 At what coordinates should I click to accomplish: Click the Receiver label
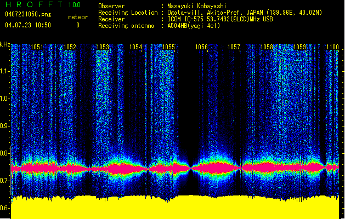pyautogui.click(x=111, y=19)
